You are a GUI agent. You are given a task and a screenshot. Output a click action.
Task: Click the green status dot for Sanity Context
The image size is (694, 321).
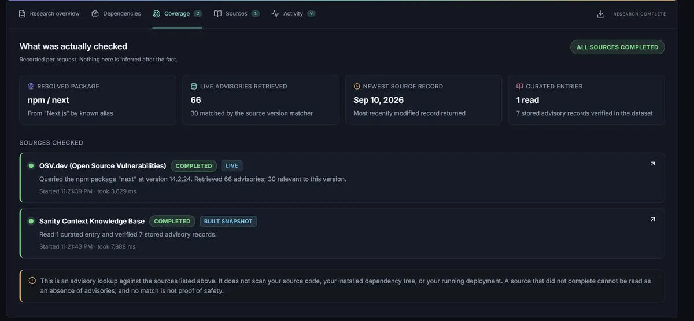click(x=31, y=221)
